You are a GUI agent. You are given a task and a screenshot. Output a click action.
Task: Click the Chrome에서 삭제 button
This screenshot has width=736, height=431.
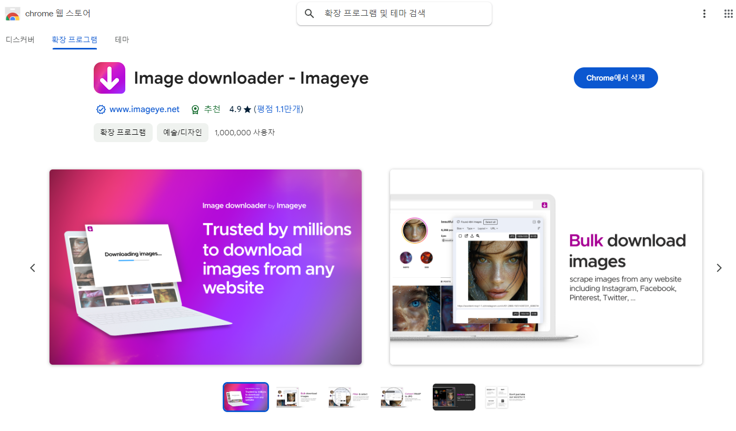615,78
